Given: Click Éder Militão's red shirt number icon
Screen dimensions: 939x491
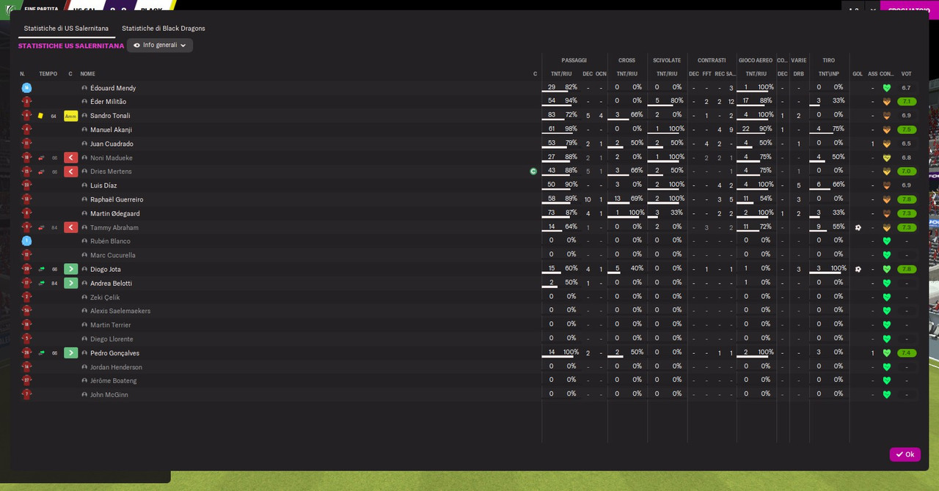Looking at the screenshot, I should coord(26,102).
